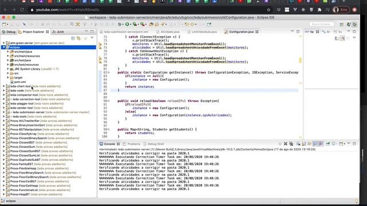Toggle Word Wrap in Console toolbar

pyautogui.click(x=310, y=144)
